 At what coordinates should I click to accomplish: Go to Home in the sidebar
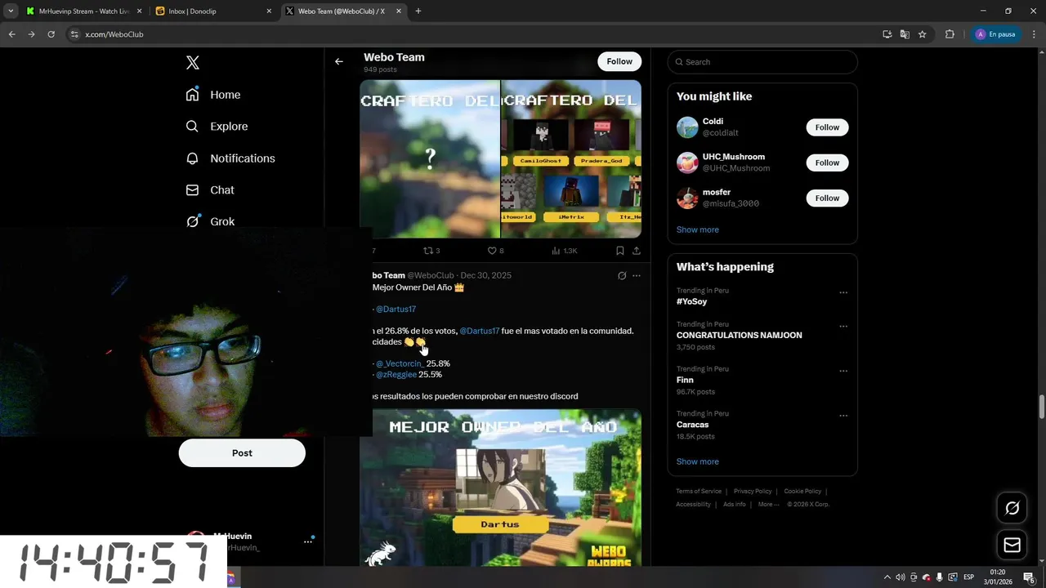tap(213, 95)
